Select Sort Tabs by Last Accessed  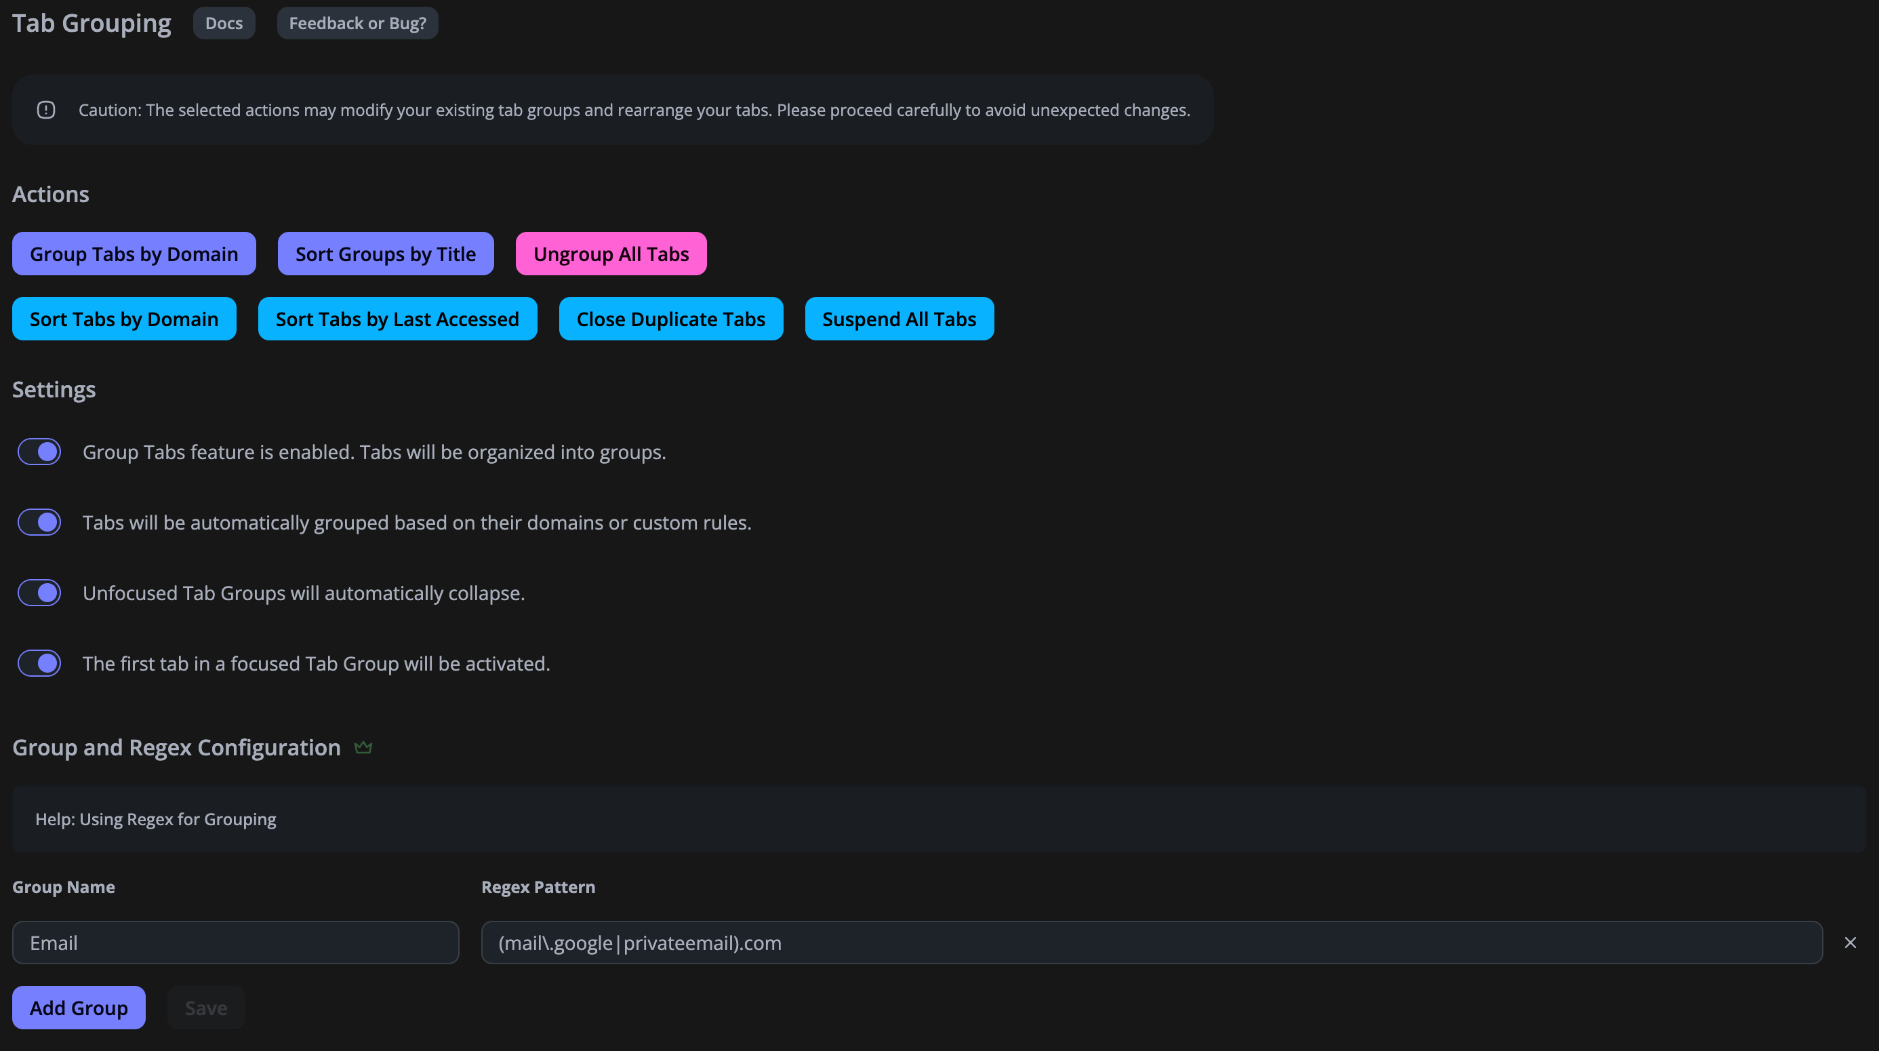pyautogui.click(x=397, y=318)
